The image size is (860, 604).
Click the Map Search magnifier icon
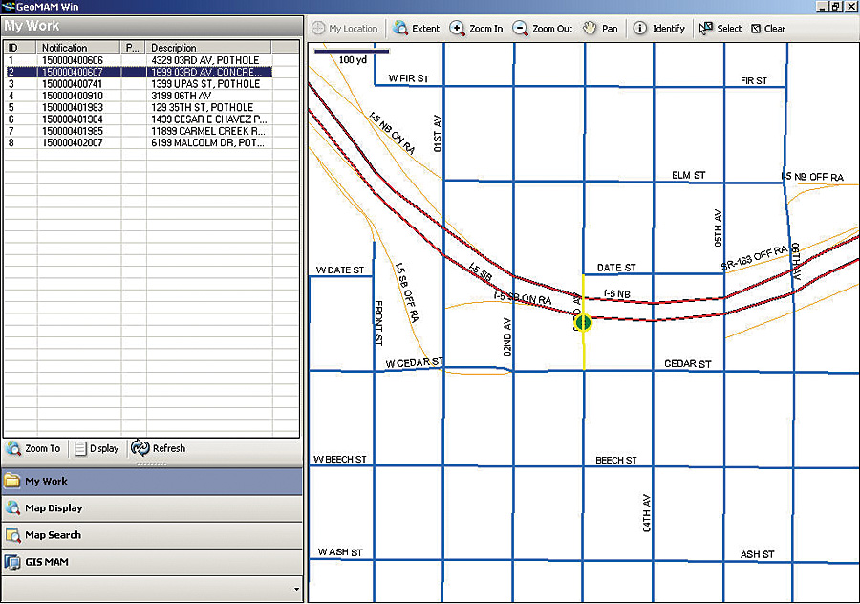point(12,535)
